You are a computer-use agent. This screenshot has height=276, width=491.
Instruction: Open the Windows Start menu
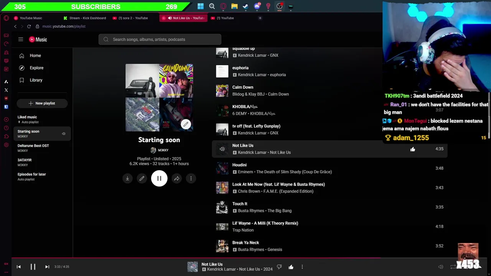click(201, 6)
